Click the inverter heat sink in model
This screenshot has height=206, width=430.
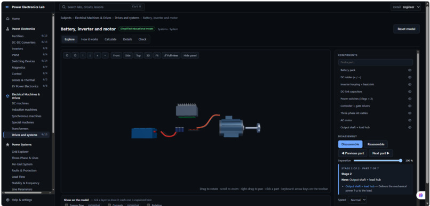click(187, 110)
